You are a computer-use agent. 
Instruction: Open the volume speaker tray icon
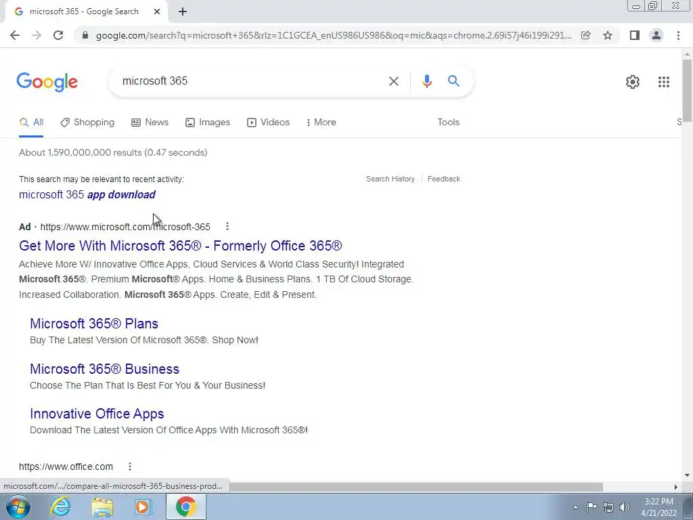click(625, 507)
